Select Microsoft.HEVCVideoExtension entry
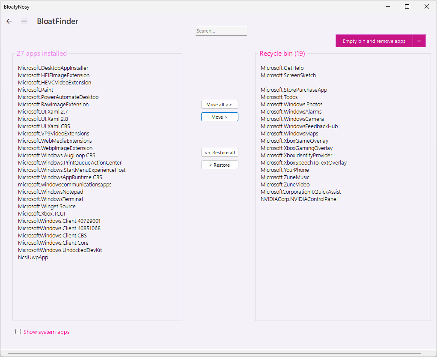 point(54,82)
